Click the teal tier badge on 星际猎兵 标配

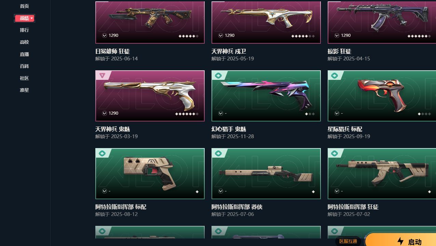click(335, 75)
